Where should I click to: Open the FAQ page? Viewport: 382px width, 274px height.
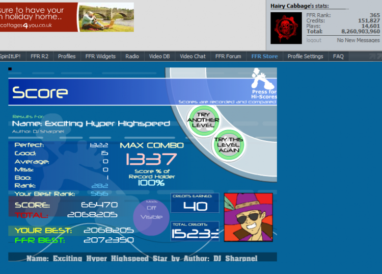point(338,56)
